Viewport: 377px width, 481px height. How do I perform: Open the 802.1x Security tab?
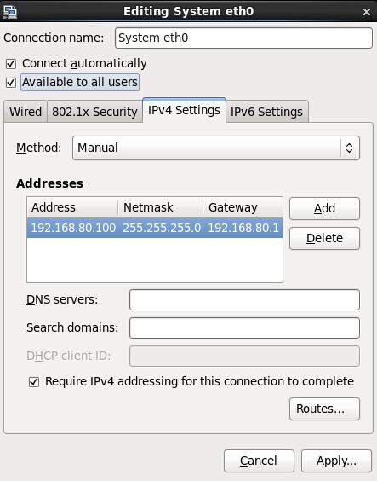coord(94,112)
